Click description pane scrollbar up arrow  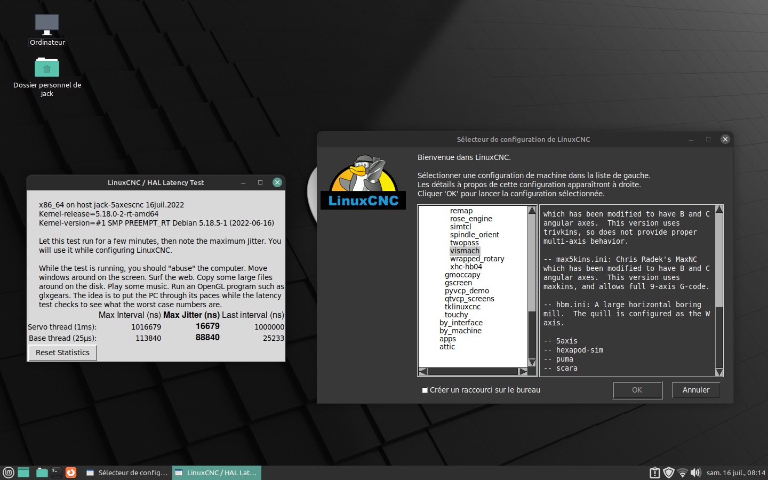point(719,210)
